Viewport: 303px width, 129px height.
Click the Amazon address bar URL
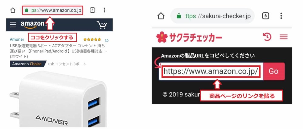coord(53,10)
